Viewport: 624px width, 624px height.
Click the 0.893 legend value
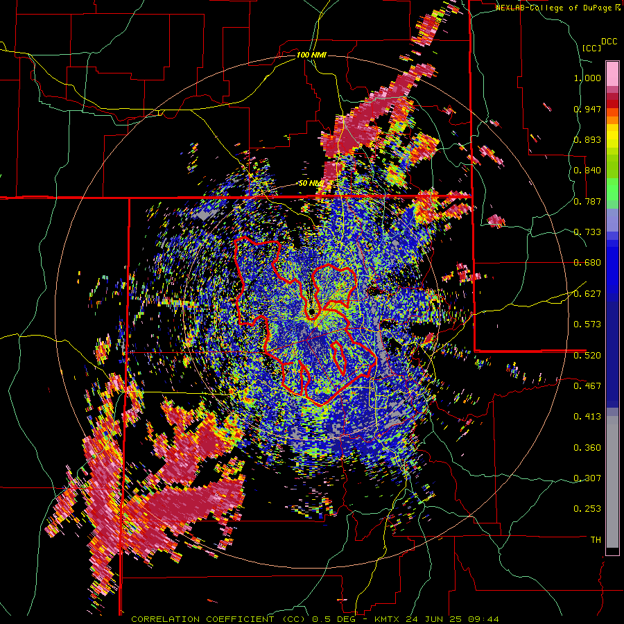pos(587,139)
